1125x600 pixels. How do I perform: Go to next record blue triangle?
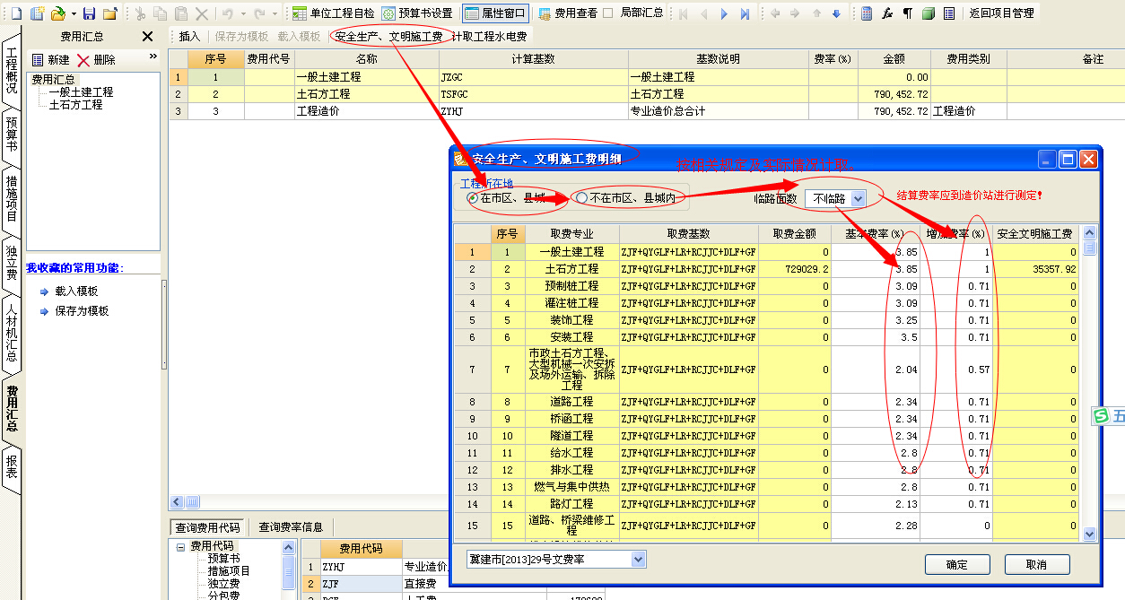pos(725,13)
